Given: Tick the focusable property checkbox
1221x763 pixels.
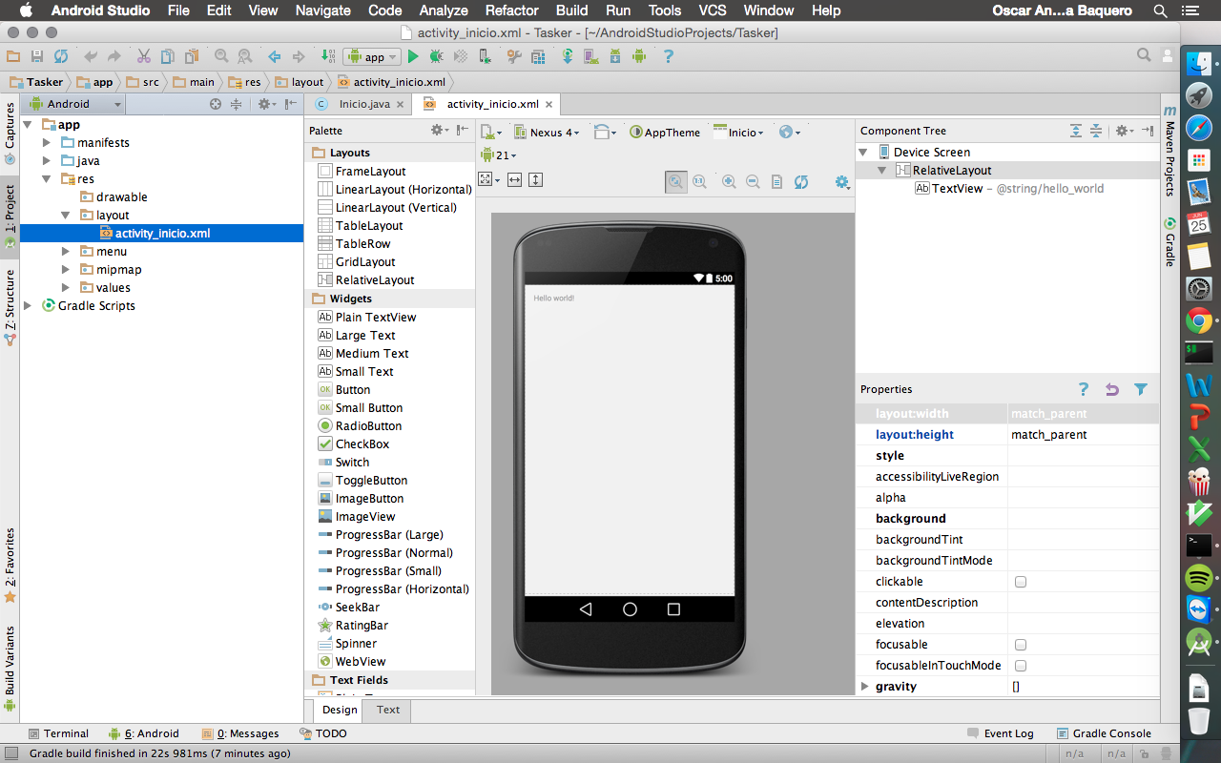Looking at the screenshot, I should pos(1021,645).
